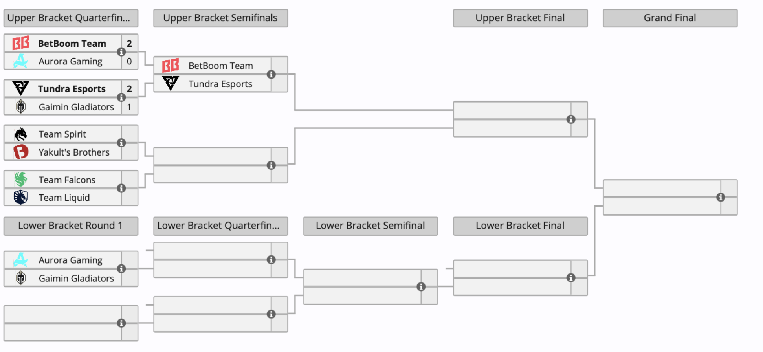The width and height of the screenshot is (763, 352).
Task: Click the Upper Bracket Final header
Action: (520, 18)
